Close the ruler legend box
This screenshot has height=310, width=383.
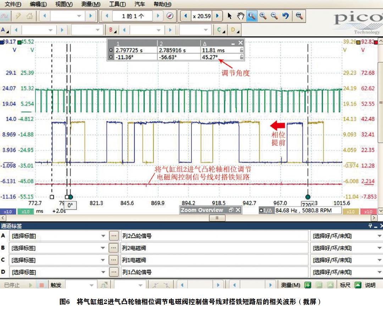tap(240, 43)
